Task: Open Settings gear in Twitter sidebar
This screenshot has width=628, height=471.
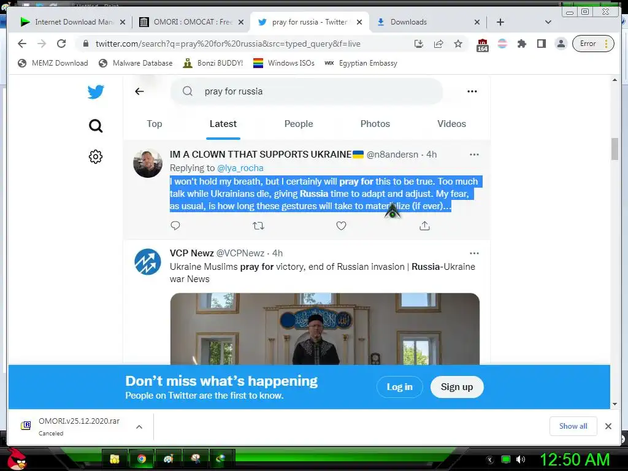Action: tap(96, 156)
